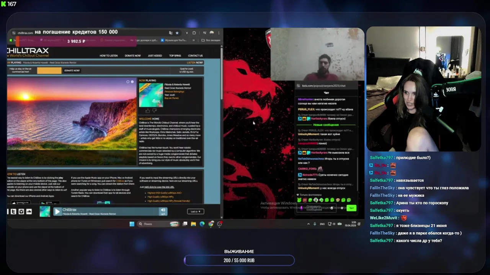
Task: Click the 'Personal Belongings' album link
Action: pos(174,92)
